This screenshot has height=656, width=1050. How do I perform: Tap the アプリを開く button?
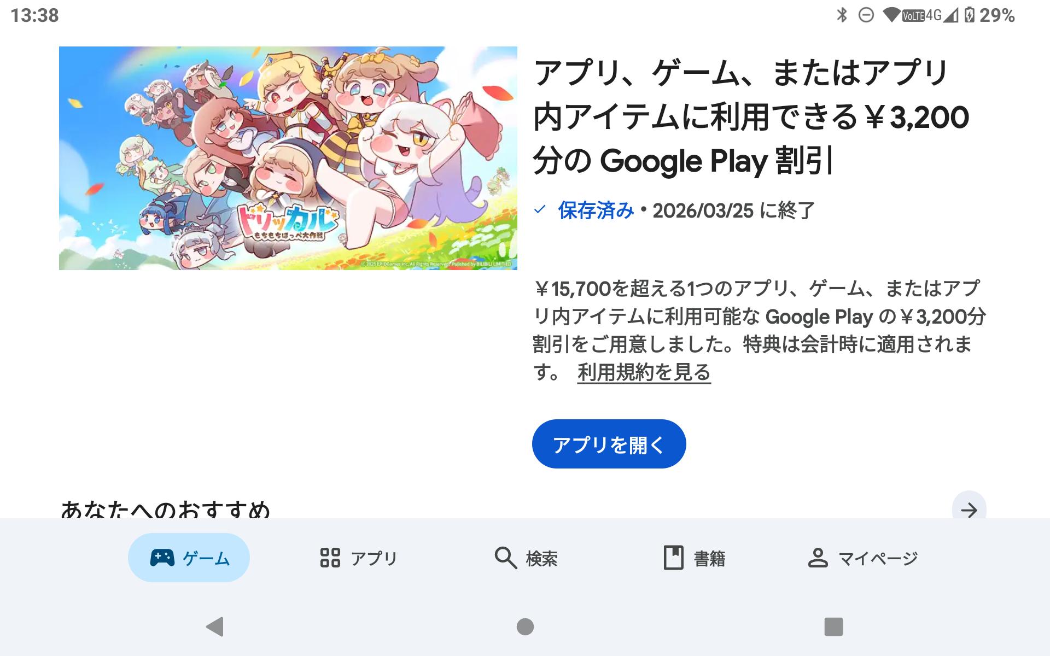609,444
